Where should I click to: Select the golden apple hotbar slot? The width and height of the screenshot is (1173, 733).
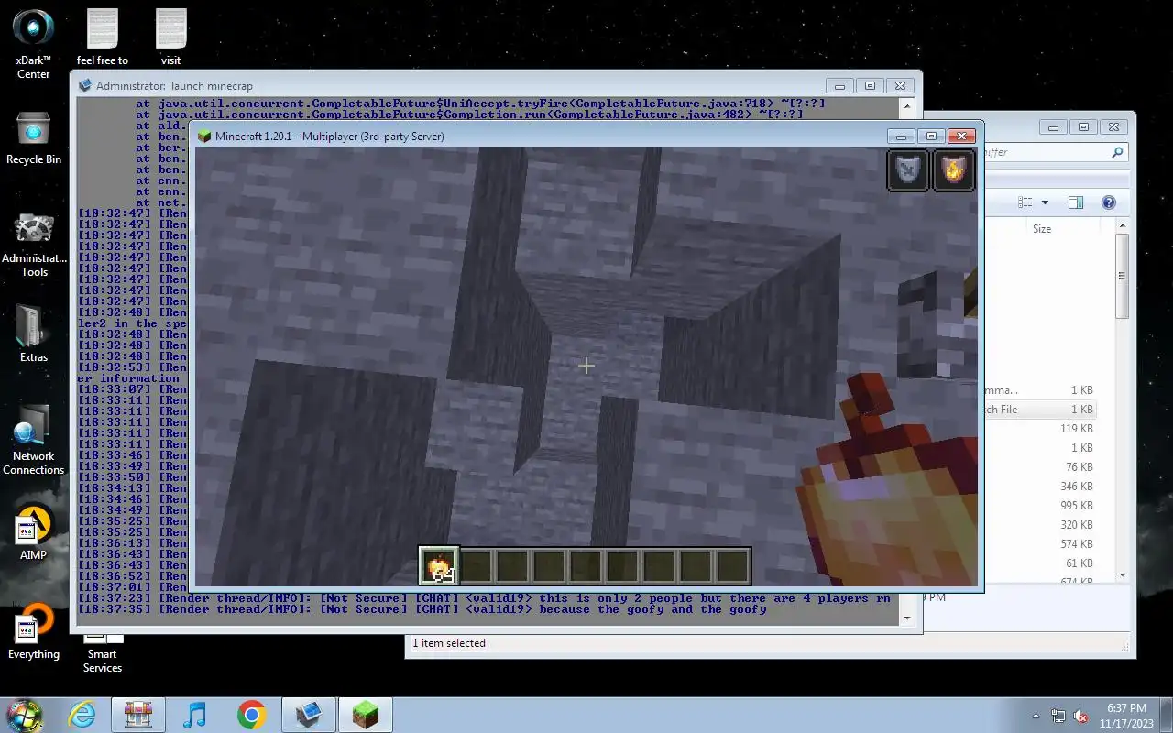pos(439,566)
